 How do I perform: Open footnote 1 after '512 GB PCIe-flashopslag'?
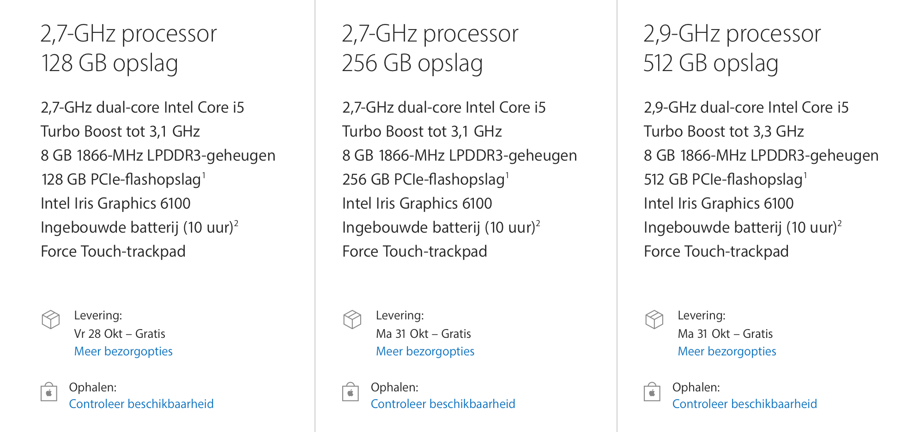[805, 175]
